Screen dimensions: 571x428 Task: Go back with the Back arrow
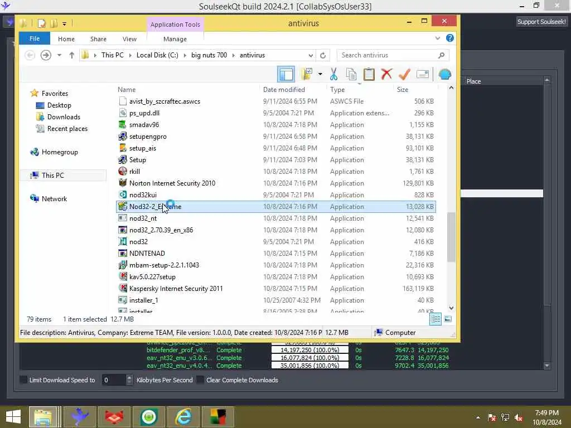[30, 55]
